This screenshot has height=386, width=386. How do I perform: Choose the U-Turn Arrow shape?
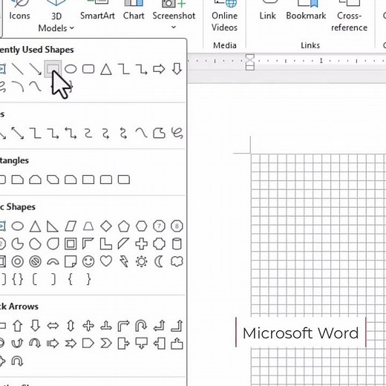pos(141,326)
